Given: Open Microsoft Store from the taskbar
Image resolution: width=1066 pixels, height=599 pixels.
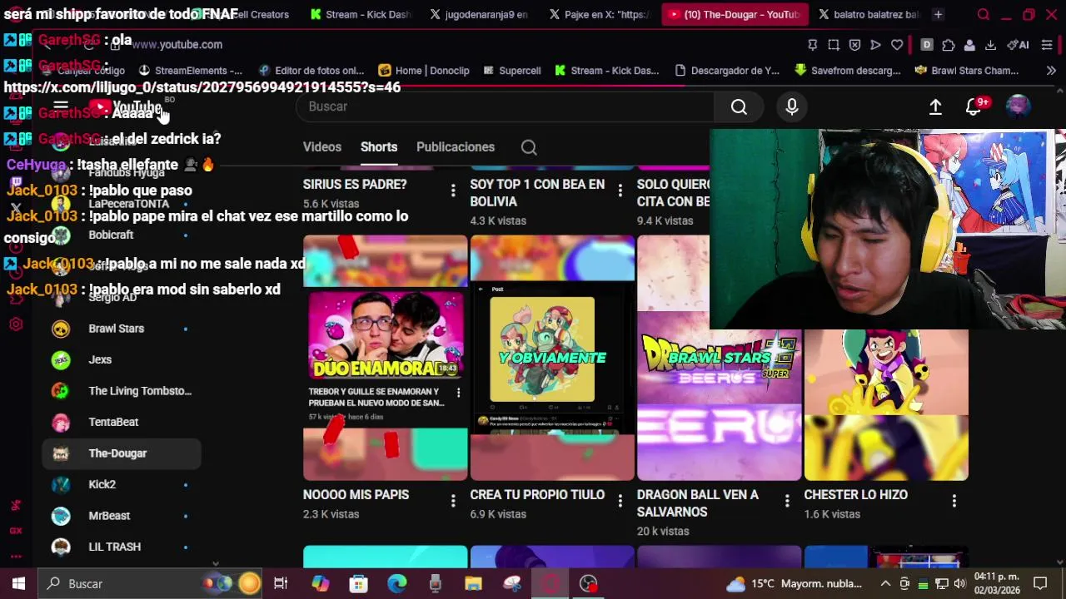Looking at the screenshot, I should (x=358, y=583).
